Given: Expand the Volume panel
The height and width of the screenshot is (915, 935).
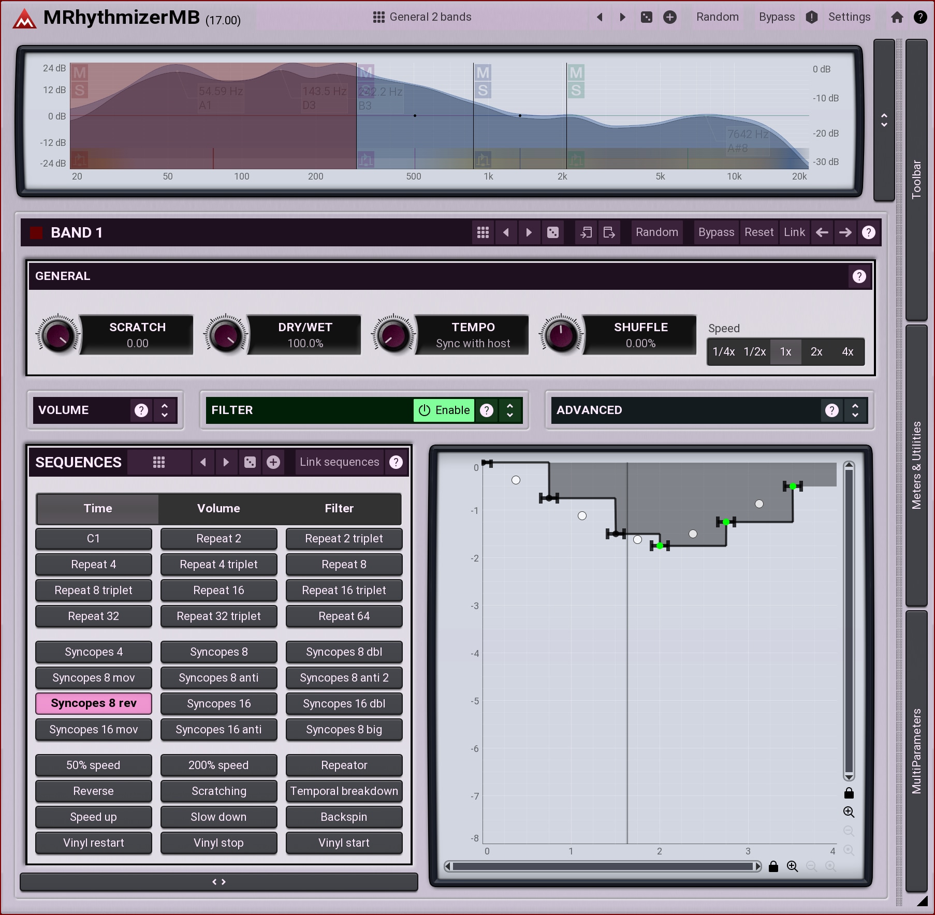Looking at the screenshot, I should pos(165,410).
